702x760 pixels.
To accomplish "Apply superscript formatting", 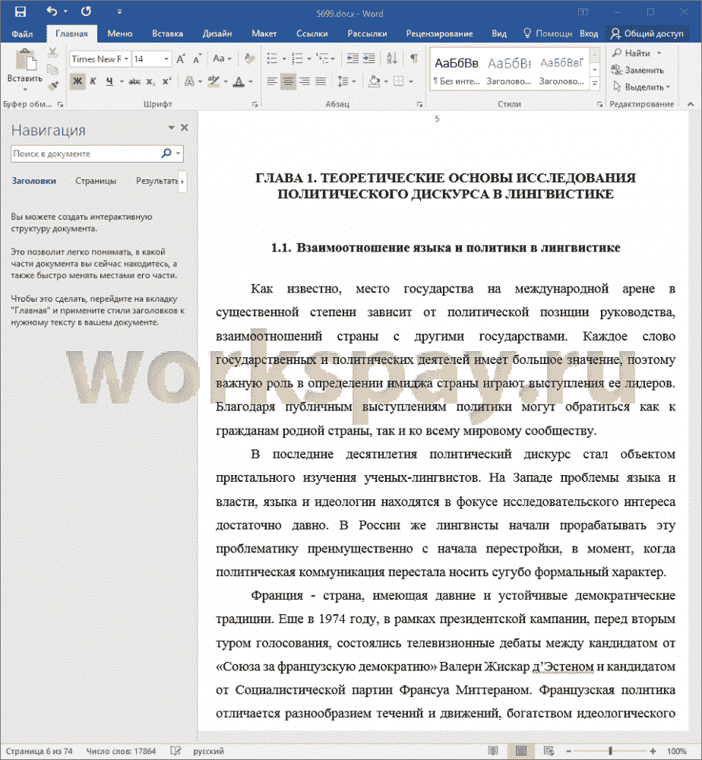I will [166, 81].
